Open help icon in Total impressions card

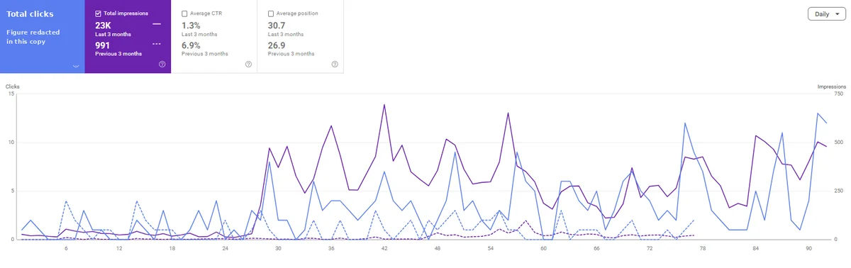162,65
